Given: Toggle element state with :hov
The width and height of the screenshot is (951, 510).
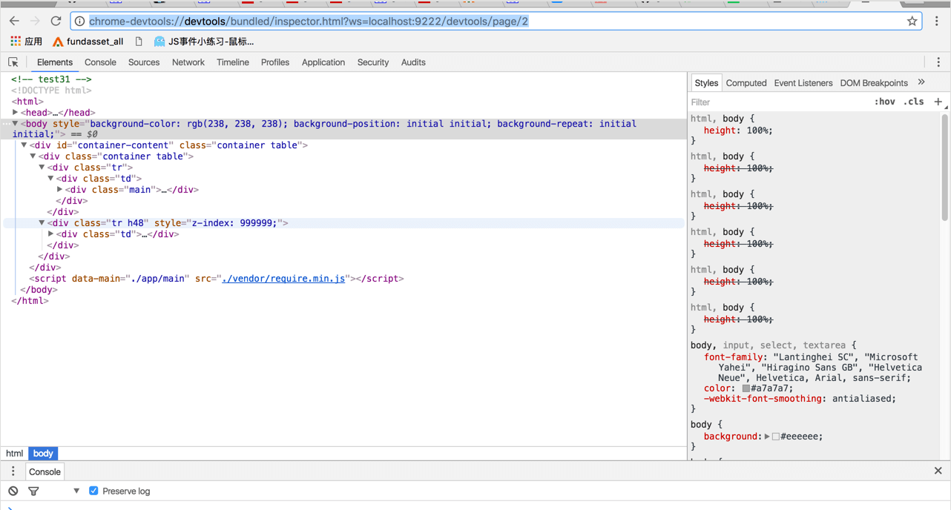Looking at the screenshot, I should click(884, 102).
